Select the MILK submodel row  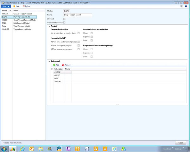point(62,79)
